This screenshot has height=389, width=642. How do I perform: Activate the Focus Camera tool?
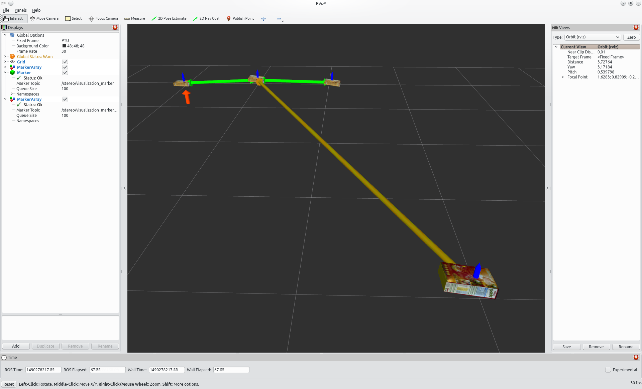(x=103, y=18)
